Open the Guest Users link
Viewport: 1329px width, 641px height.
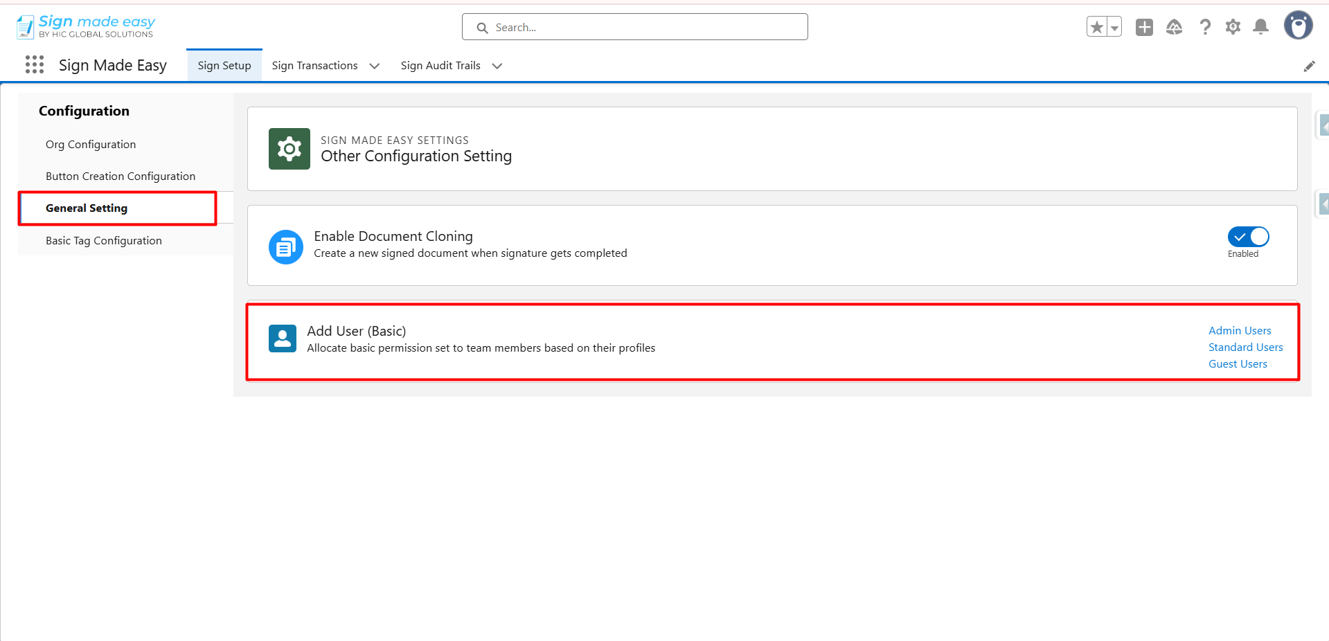coord(1238,364)
